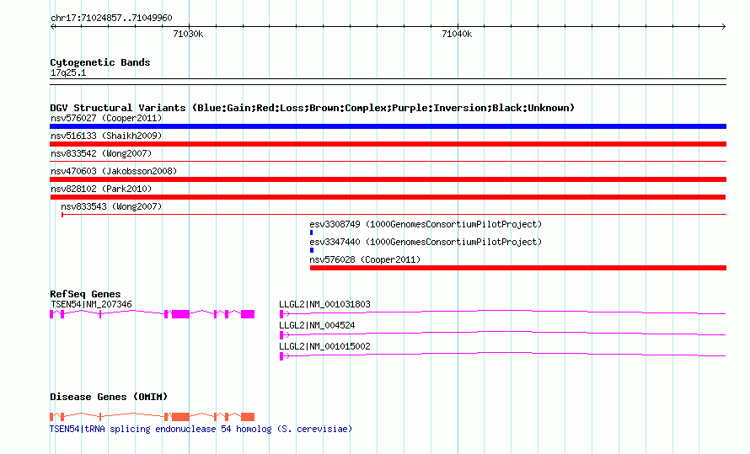Click the small blue esv3308749 marker
750x454 pixels.
point(312,232)
